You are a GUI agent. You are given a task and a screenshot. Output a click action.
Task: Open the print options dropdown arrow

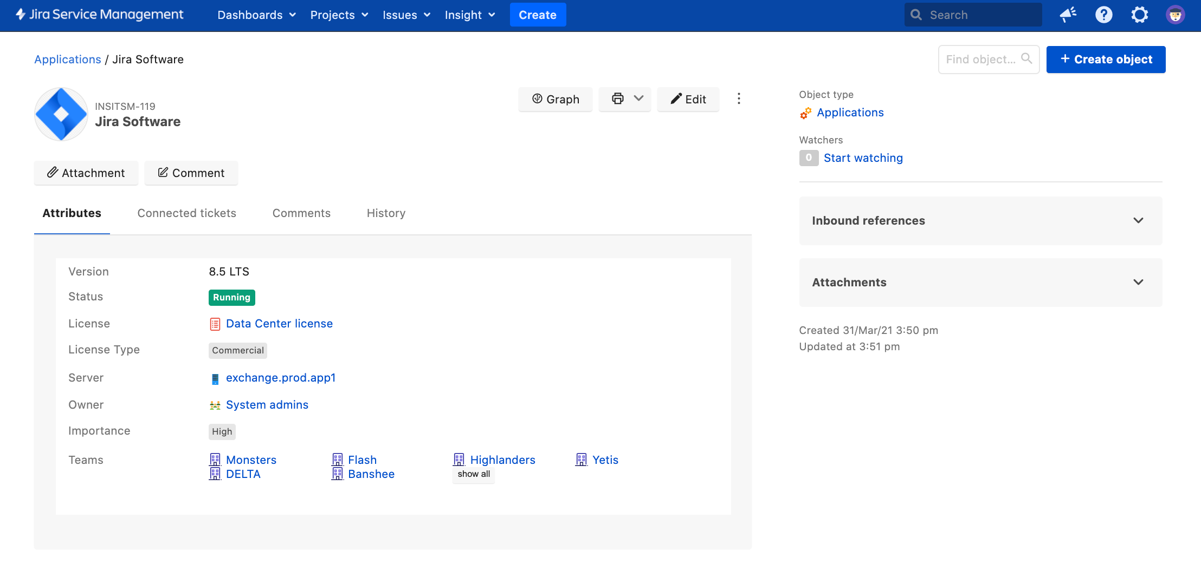tap(638, 99)
